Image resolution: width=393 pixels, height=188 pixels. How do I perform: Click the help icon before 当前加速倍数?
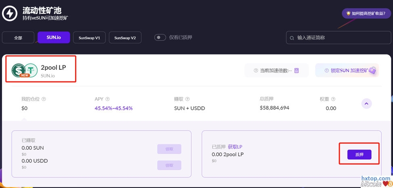[256, 71]
